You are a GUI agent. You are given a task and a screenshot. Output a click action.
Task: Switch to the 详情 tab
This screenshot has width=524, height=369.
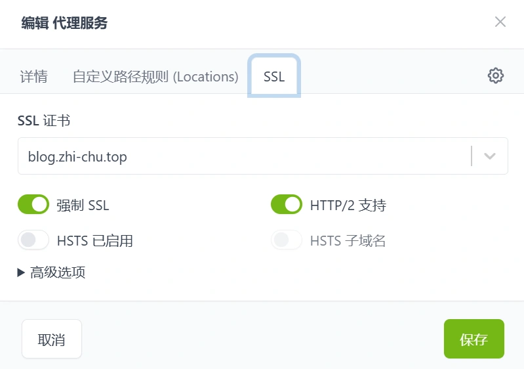[x=33, y=77]
